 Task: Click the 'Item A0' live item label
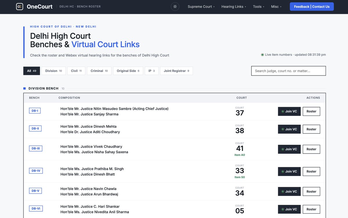pyautogui.click(x=240, y=155)
